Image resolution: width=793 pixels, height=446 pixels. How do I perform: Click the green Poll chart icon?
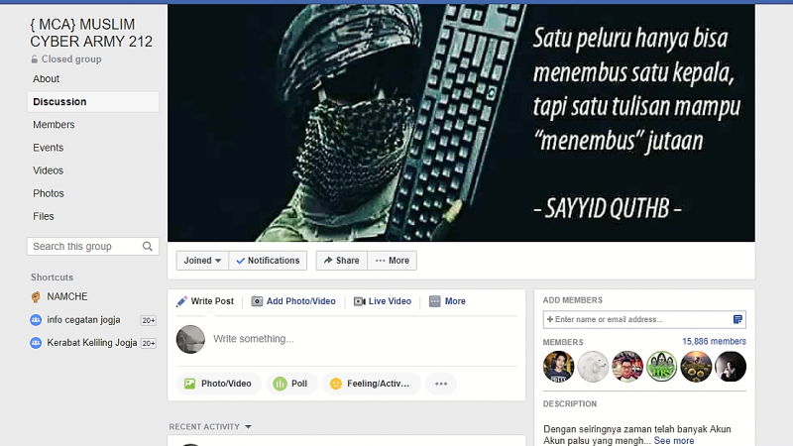click(x=280, y=384)
